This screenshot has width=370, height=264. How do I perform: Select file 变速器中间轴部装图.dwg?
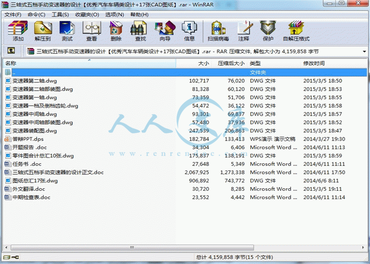point(43,123)
